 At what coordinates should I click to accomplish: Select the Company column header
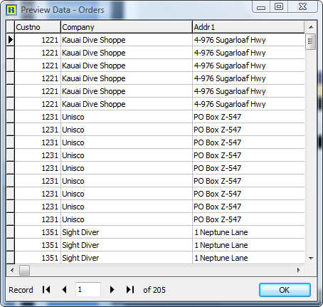pos(127,27)
